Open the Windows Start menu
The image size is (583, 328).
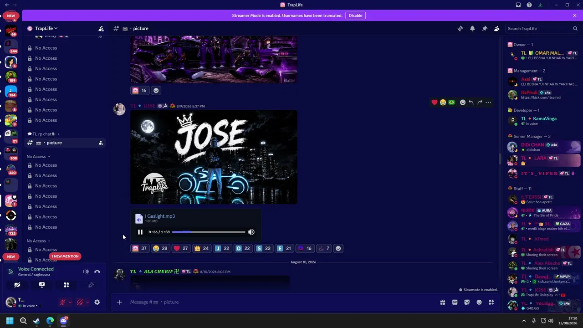[x=10, y=321]
